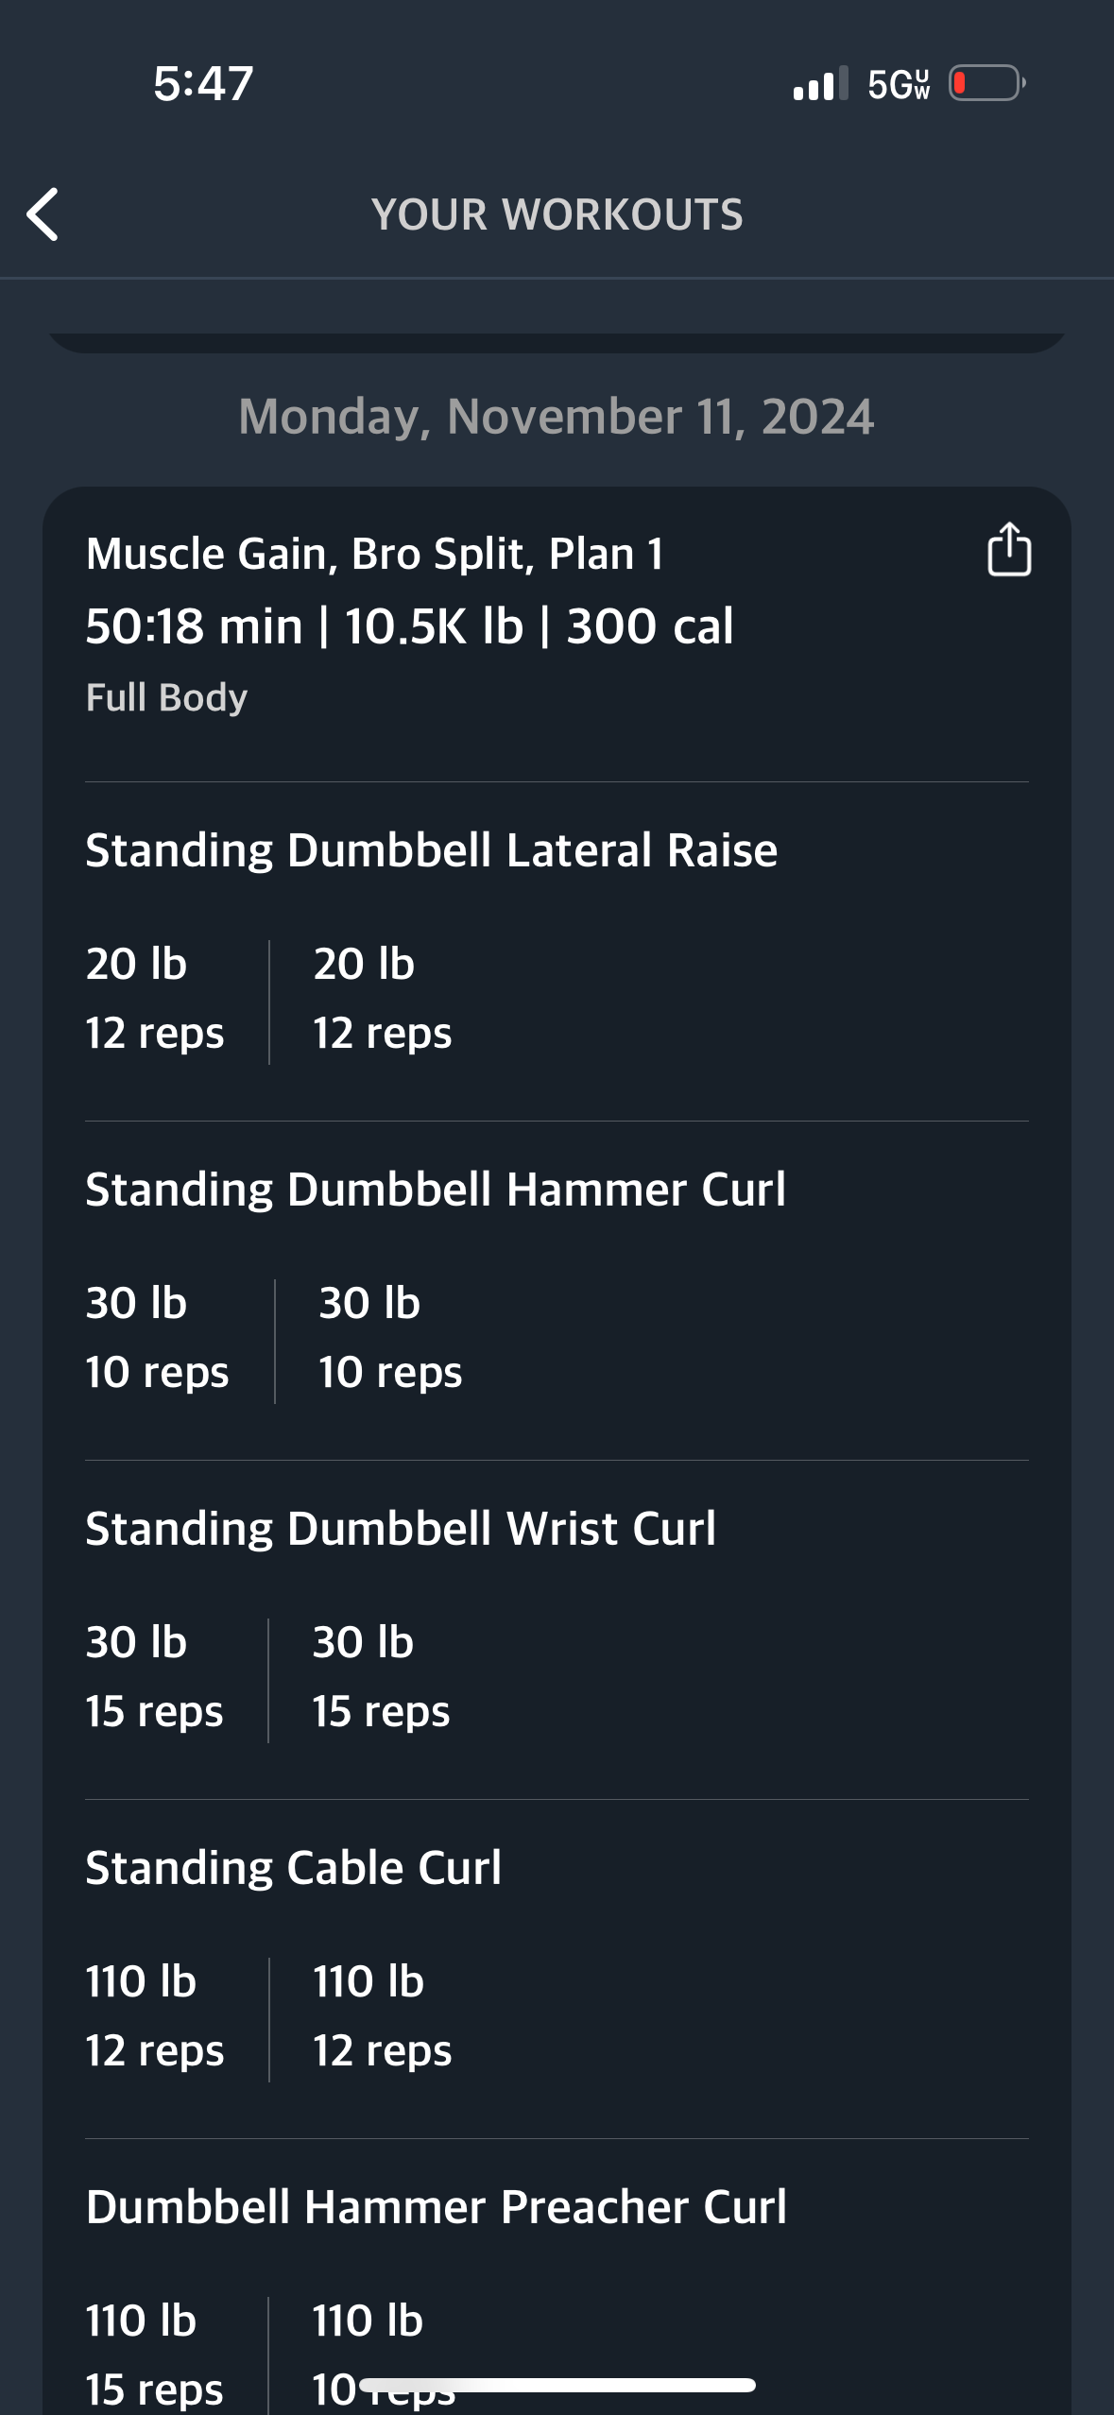The height and width of the screenshot is (2415, 1114).
Task: Open Standing Dumbbell Lateral Raise exercise
Action: point(431,849)
